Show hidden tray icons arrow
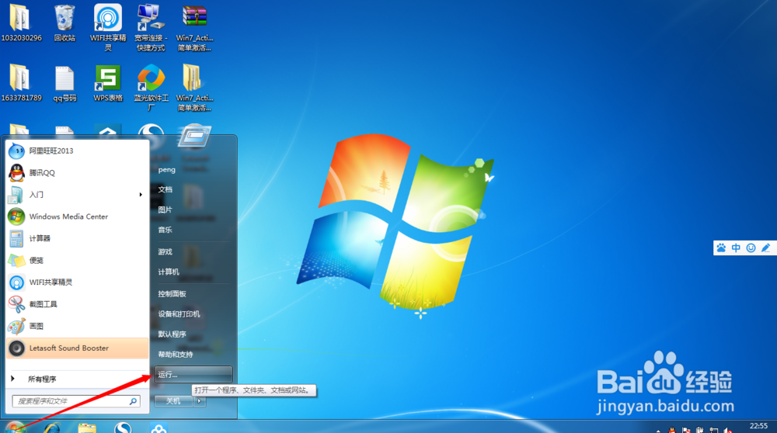 (658, 431)
